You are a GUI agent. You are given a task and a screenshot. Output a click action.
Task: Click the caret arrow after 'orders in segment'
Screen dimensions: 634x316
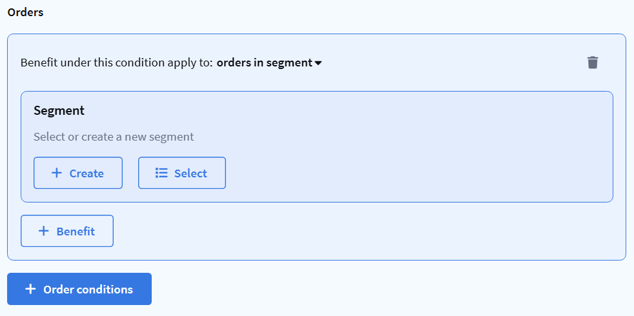(x=318, y=63)
